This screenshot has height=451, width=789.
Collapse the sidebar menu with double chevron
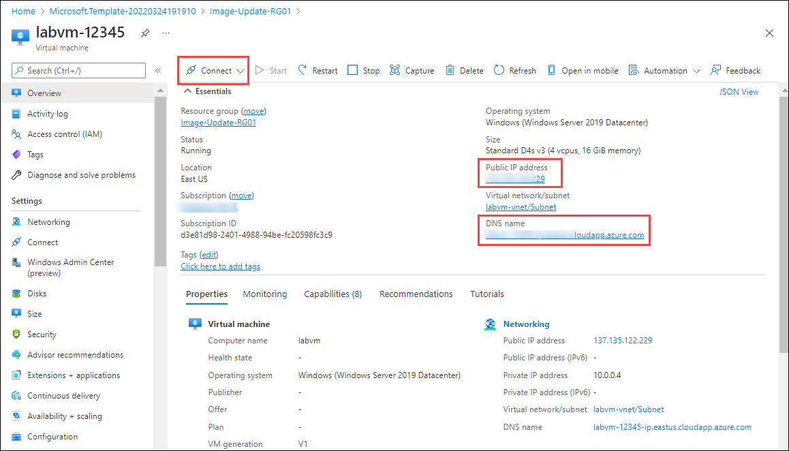pyautogui.click(x=158, y=70)
